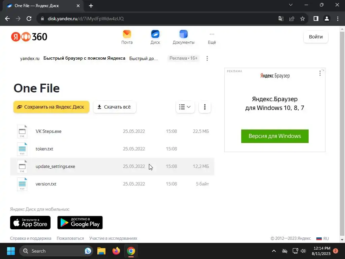Screen dimensions: 345x259
Task: Click the Версия для Windows button
Action: click(275, 136)
